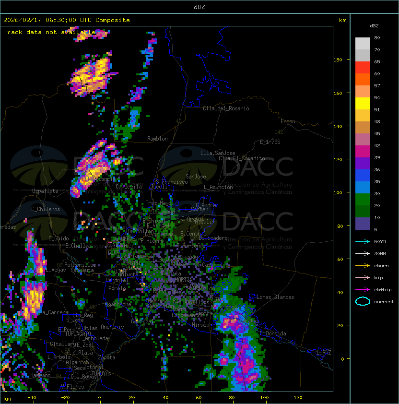Click the 'Track data not available' message
The height and width of the screenshot is (404, 399).
49,32
